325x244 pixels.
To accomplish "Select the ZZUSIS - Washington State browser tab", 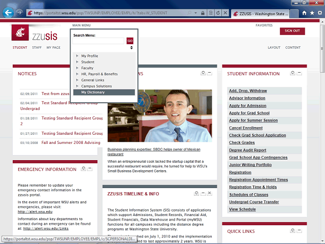I will click(261, 14).
